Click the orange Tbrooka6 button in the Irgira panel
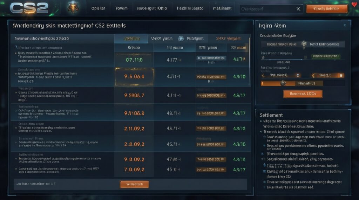The height and width of the screenshot is (200, 359). coord(303,94)
